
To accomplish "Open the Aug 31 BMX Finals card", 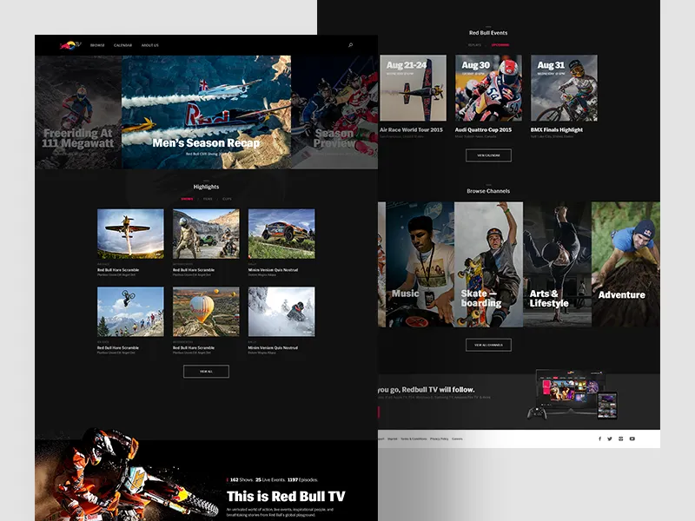I will 564,89.
